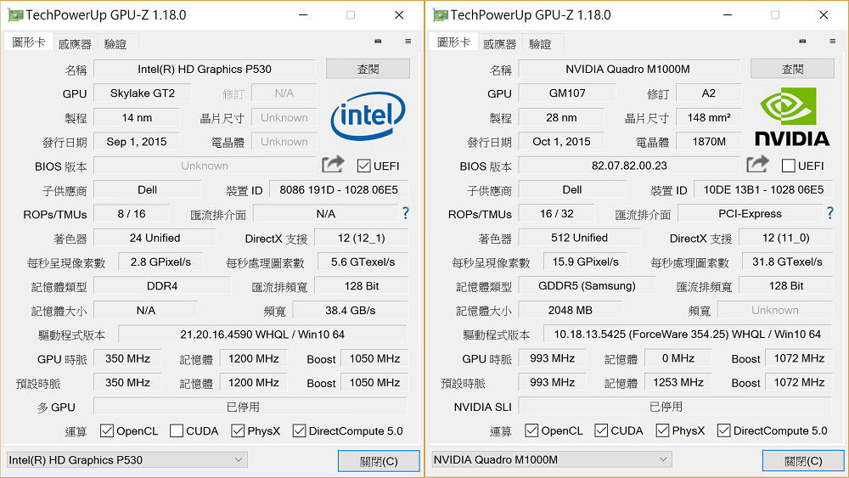The height and width of the screenshot is (478, 849).
Task: Toggle OpenCL checkbox in NVIDIA window
Action: click(x=531, y=431)
